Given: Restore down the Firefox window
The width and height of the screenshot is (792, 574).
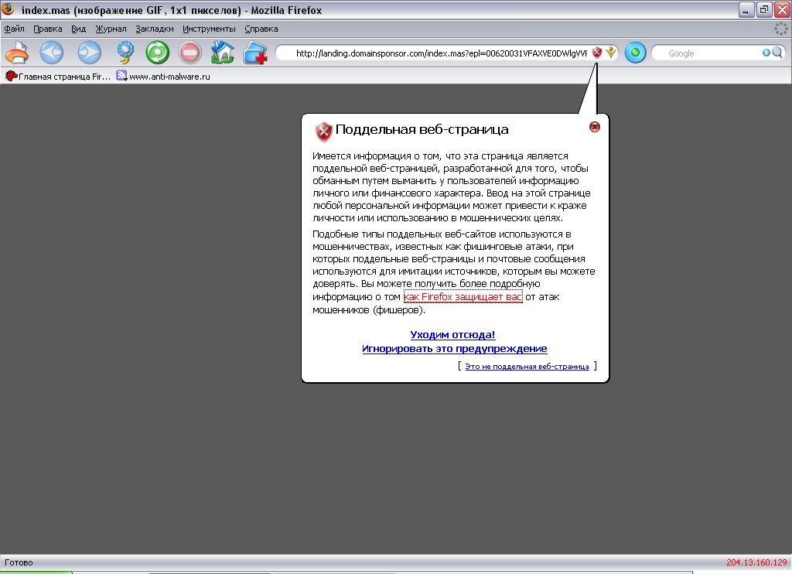Looking at the screenshot, I should (x=763, y=9).
